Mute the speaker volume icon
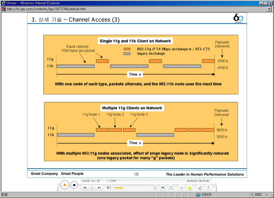 (109, 188)
